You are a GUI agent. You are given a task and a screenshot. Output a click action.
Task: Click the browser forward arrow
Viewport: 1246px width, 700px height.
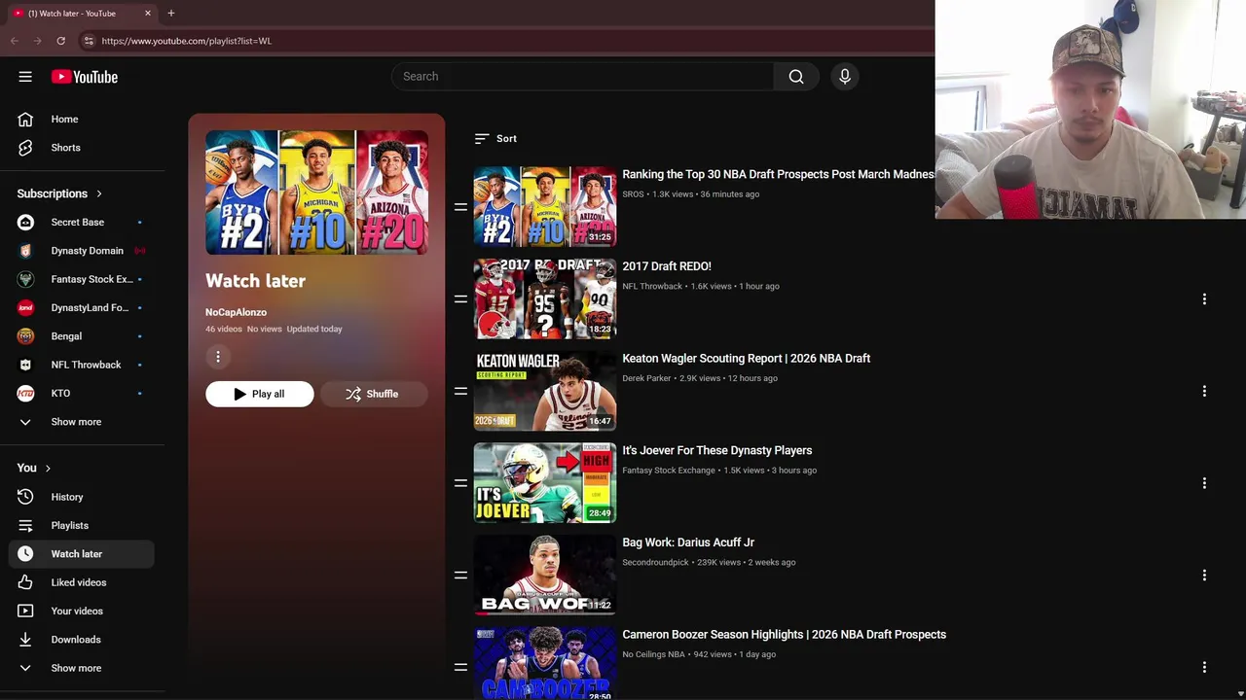click(x=37, y=41)
